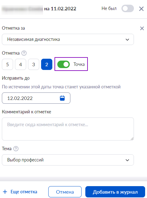Click the Еще отметка link
Screen dimensions: 147x198
point(24,192)
